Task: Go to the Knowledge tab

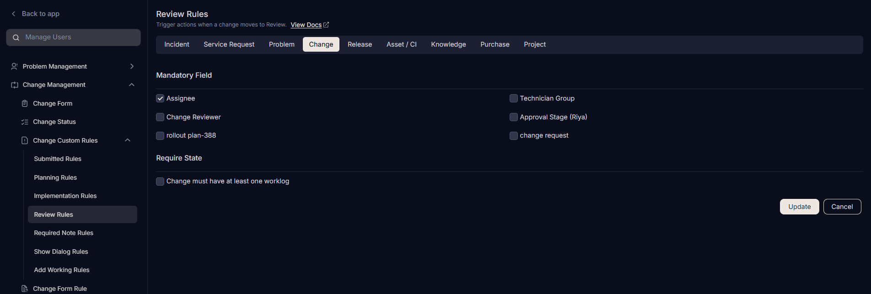Action: pyautogui.click(x=448, y=44)
